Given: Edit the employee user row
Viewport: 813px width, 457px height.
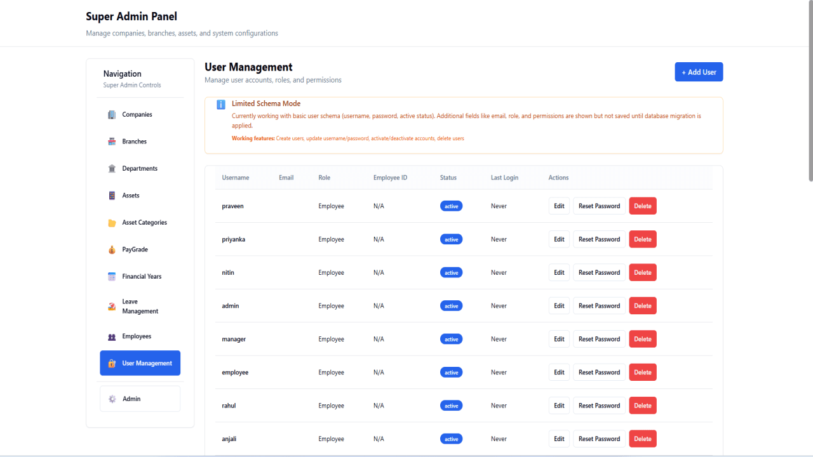Looking at the screenshot, I should [x=559, y=373].
